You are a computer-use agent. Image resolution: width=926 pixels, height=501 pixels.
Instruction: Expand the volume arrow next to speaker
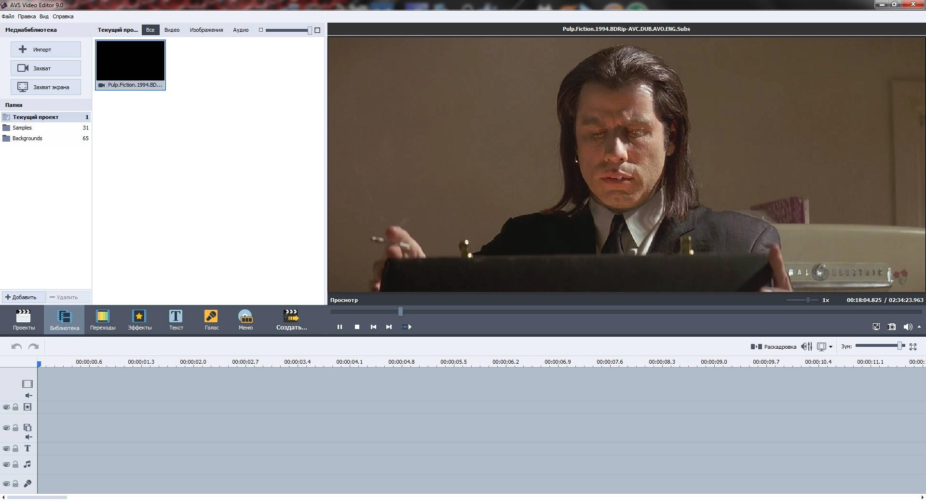(x=919, y=327)
